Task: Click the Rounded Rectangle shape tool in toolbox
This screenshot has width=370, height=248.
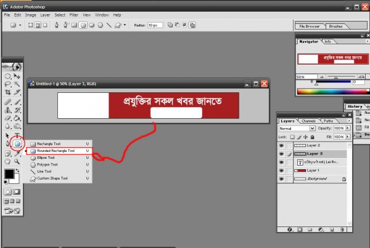Action: [17, 143]
